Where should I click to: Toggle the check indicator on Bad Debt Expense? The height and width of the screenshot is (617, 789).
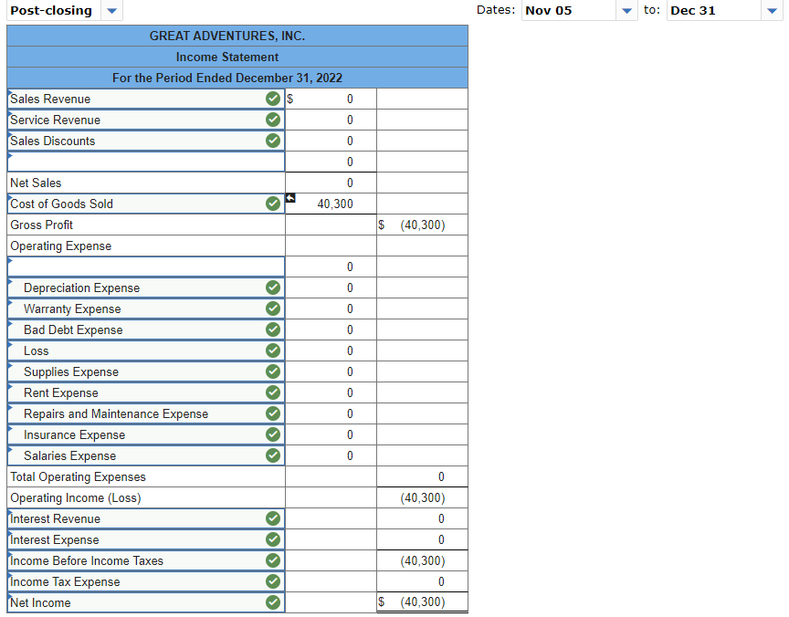[271, 329]
